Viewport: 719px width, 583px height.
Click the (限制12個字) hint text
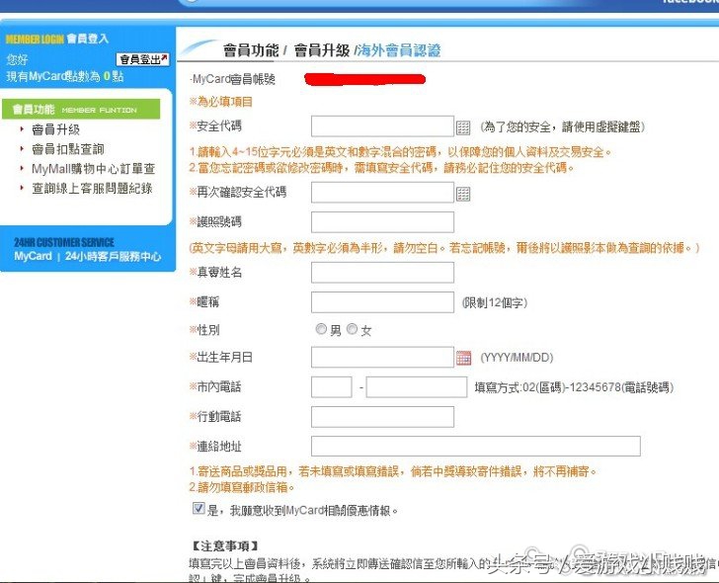[x=494, y=302]
